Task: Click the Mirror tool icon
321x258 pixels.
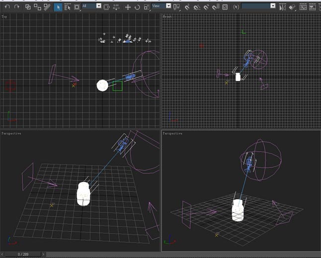Action: pos(283,7)
